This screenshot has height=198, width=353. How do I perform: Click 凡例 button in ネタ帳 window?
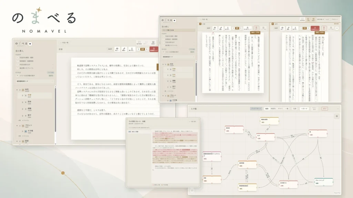pyautogui.click(x=294, y=109)
